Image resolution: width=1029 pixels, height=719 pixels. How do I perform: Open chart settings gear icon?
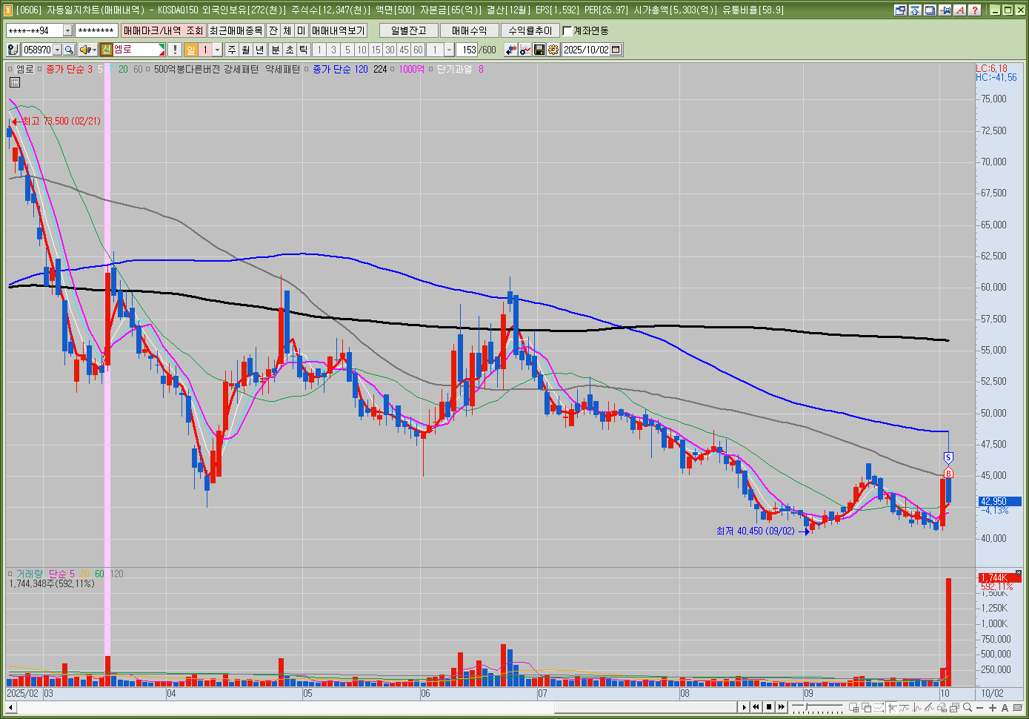(x=553, y=50)
